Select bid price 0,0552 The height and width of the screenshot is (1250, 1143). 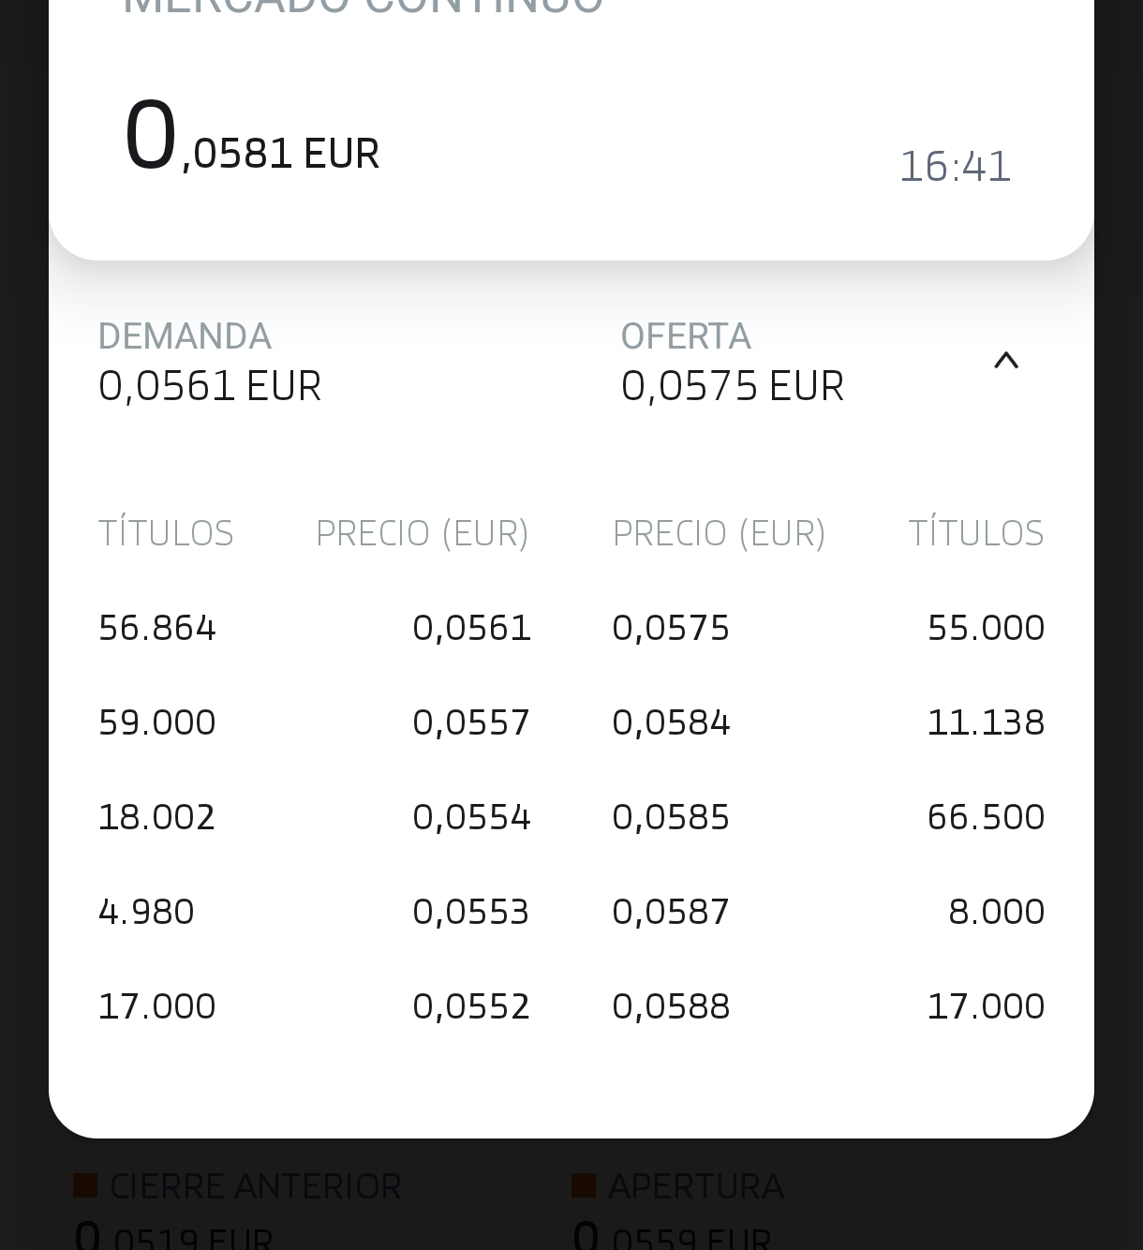[x=471, y=1006]
